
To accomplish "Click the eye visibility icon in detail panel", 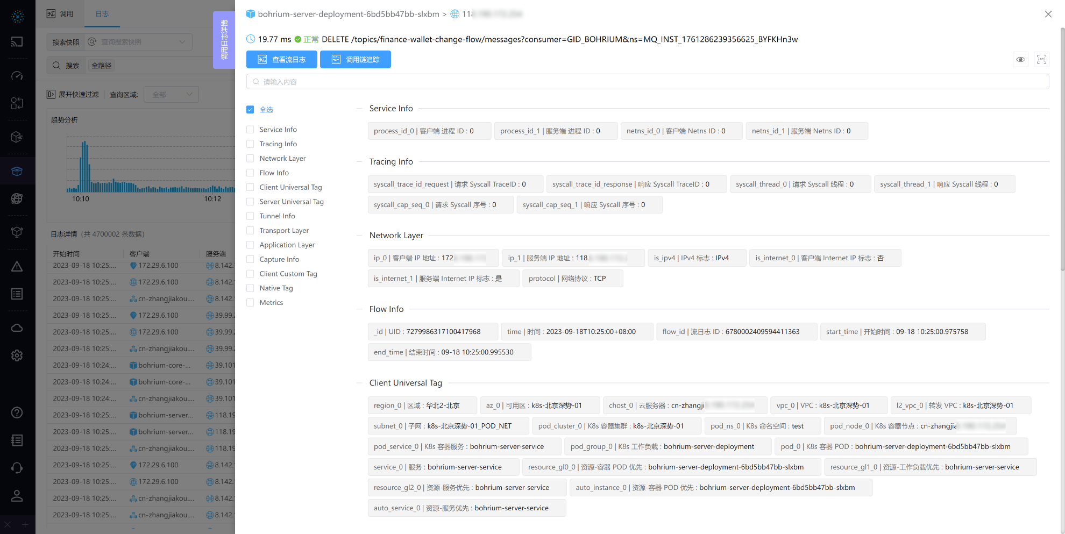I will (x=1020, y=60).
